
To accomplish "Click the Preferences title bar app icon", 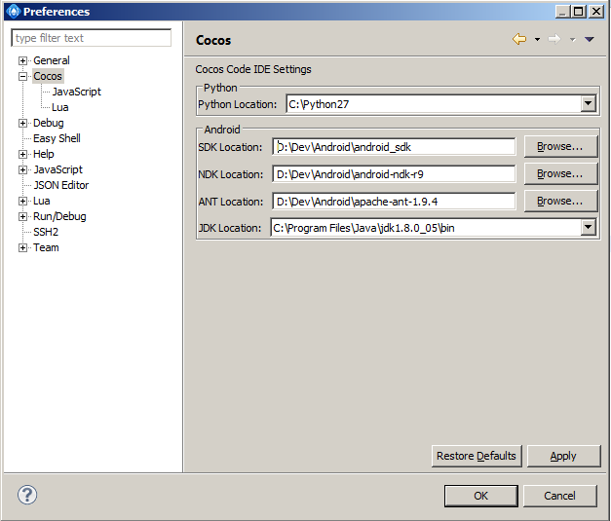I will tap(13, 12).
